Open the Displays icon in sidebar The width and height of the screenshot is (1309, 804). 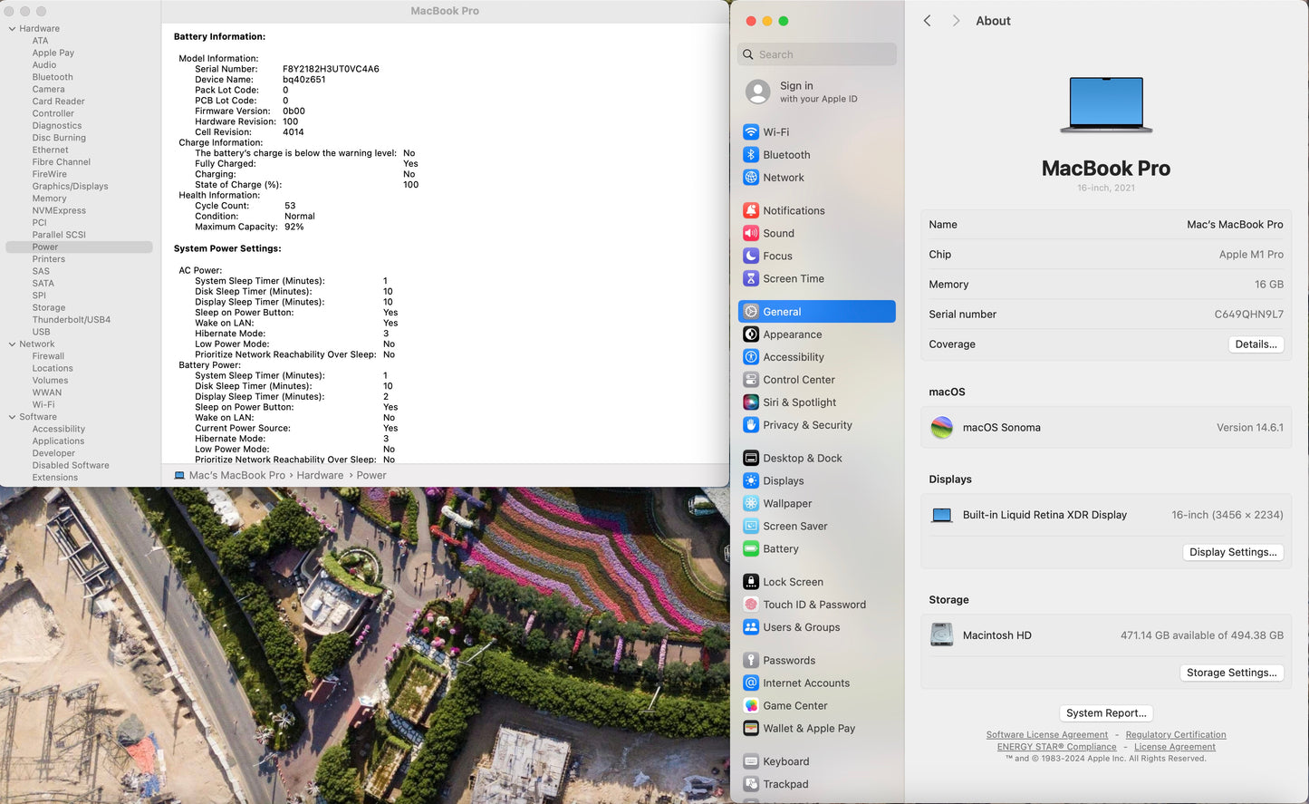click(x=751, y=480)
